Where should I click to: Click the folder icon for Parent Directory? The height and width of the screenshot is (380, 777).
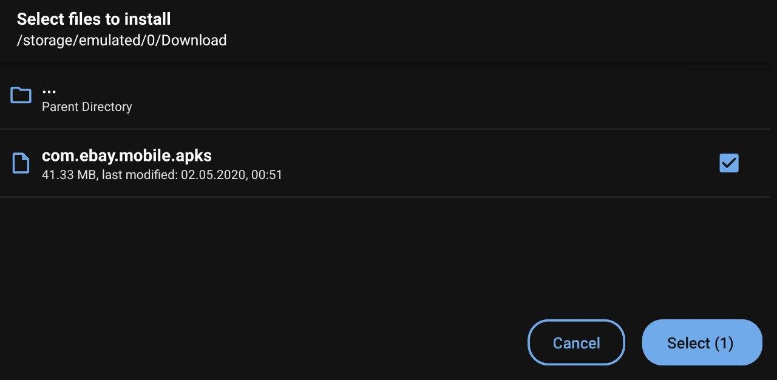click(21, 95)
